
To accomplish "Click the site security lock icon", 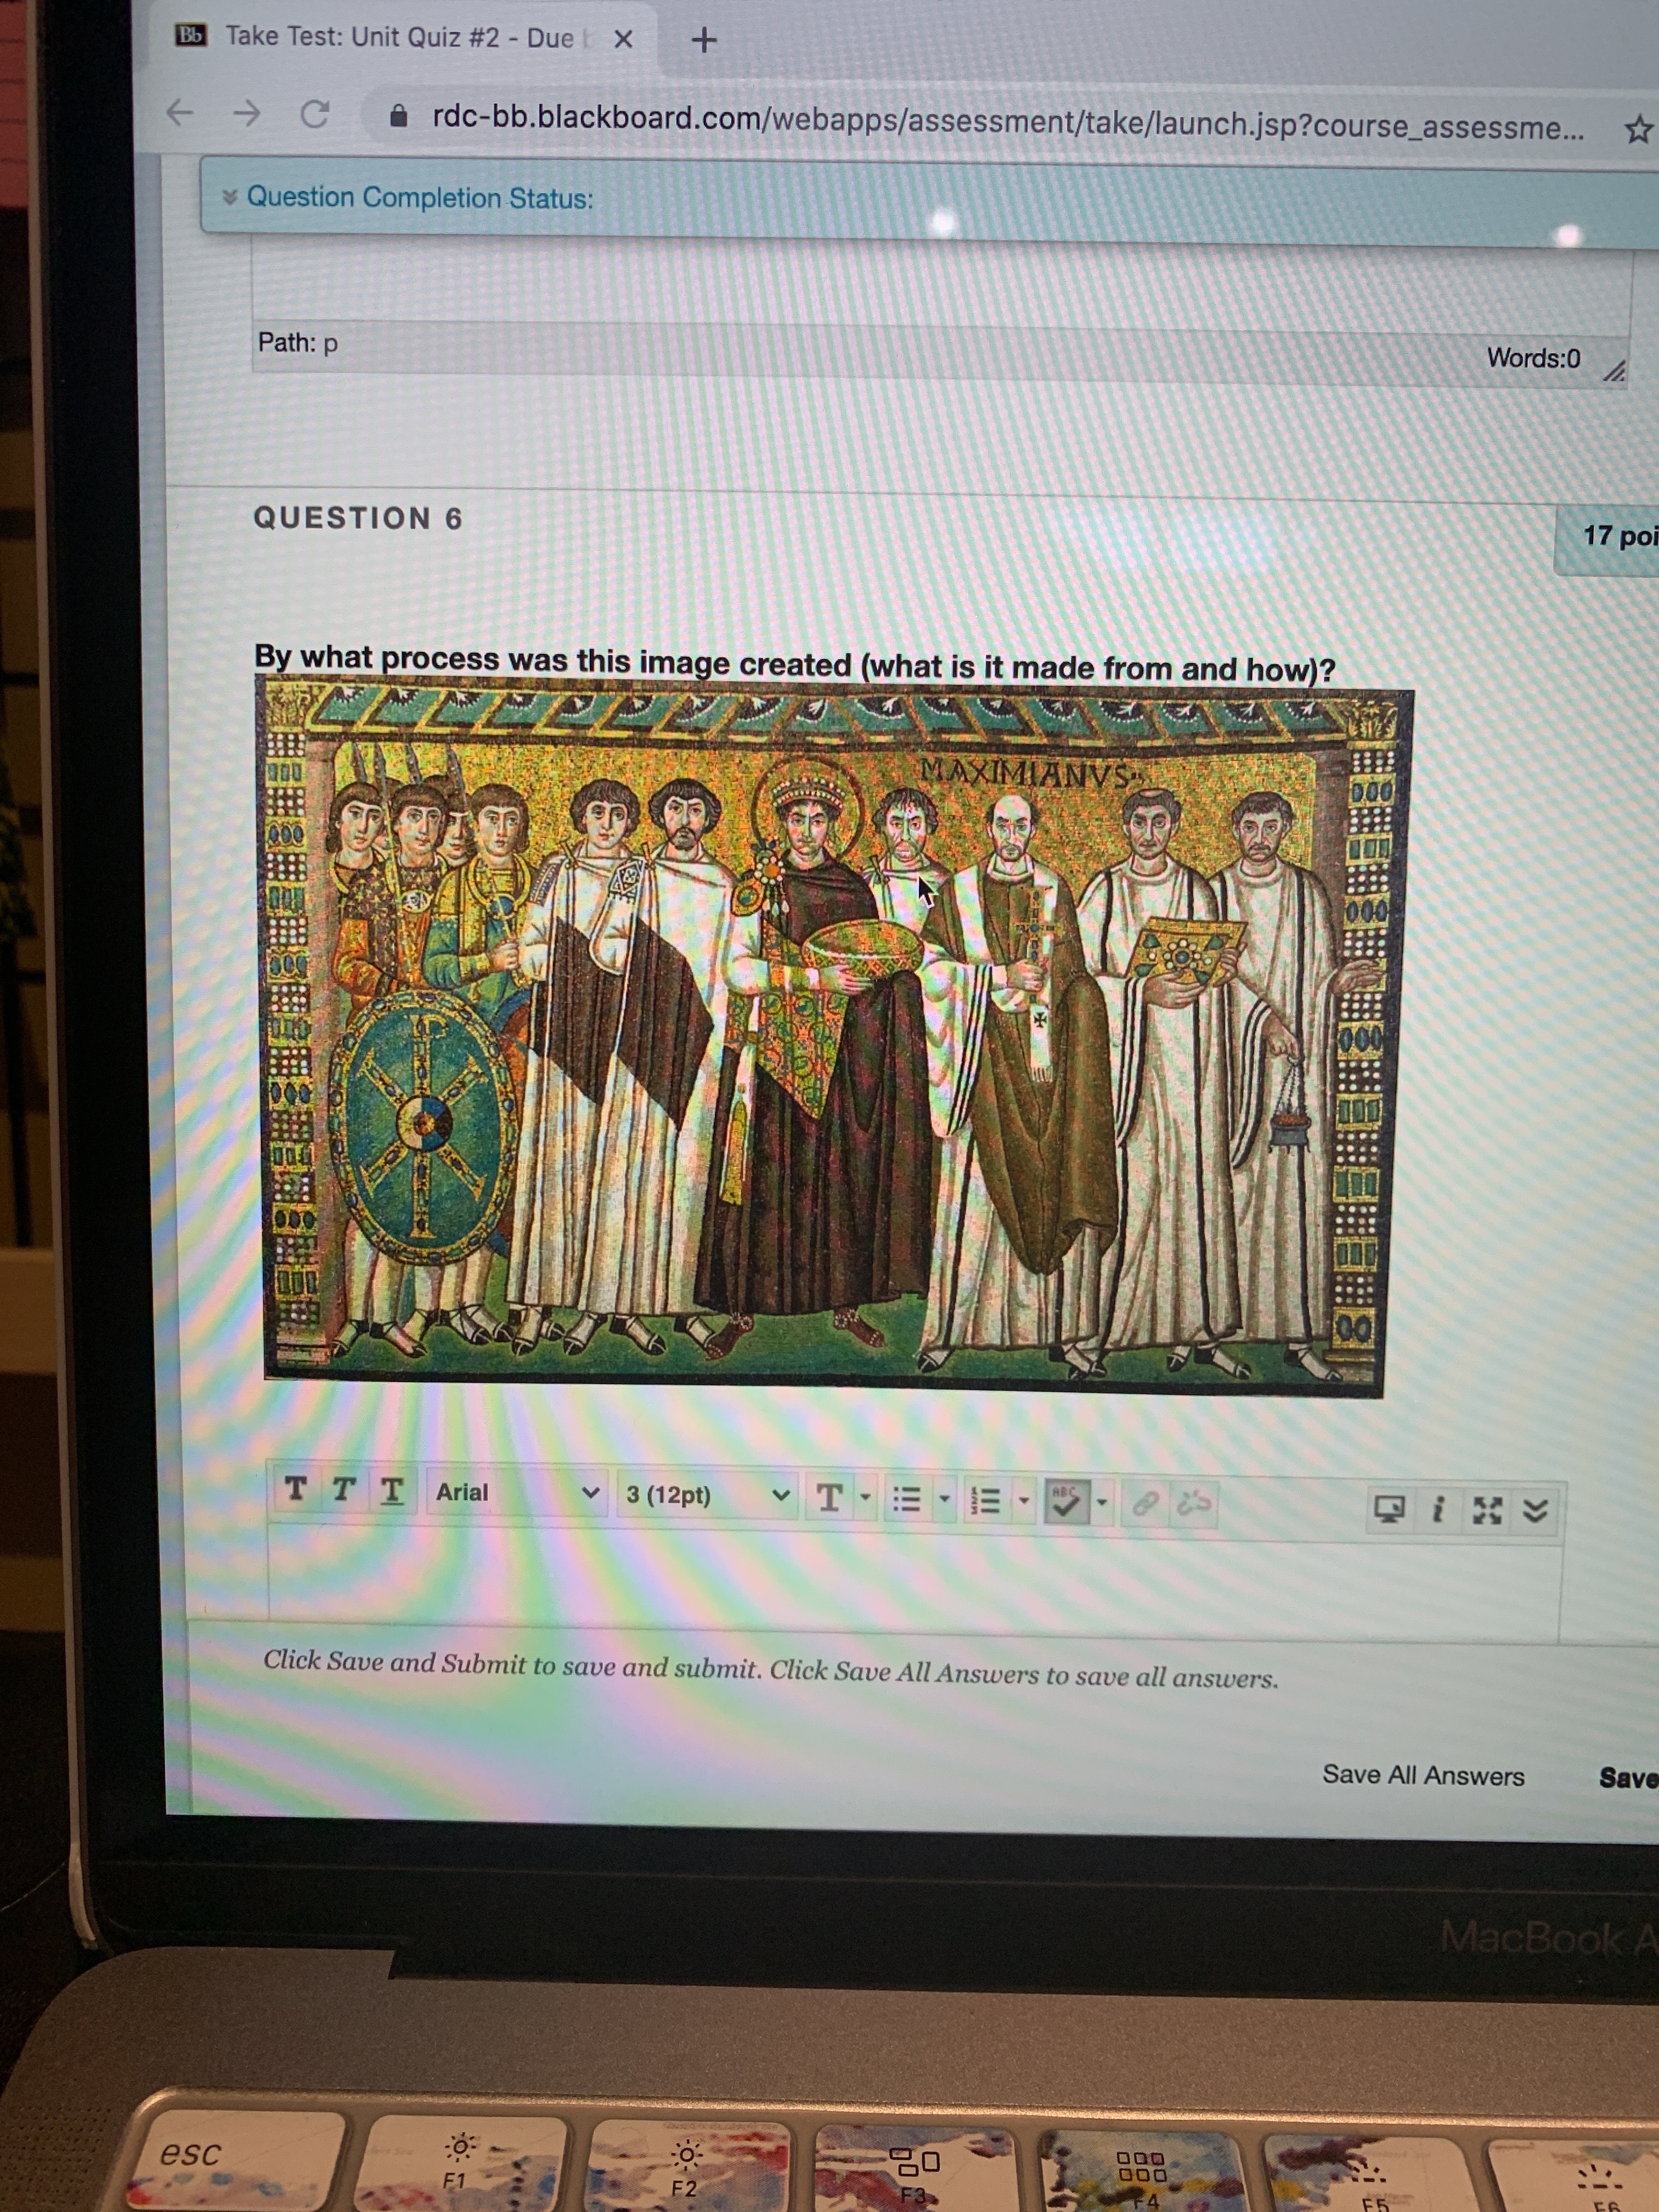I will pos(398,117).
